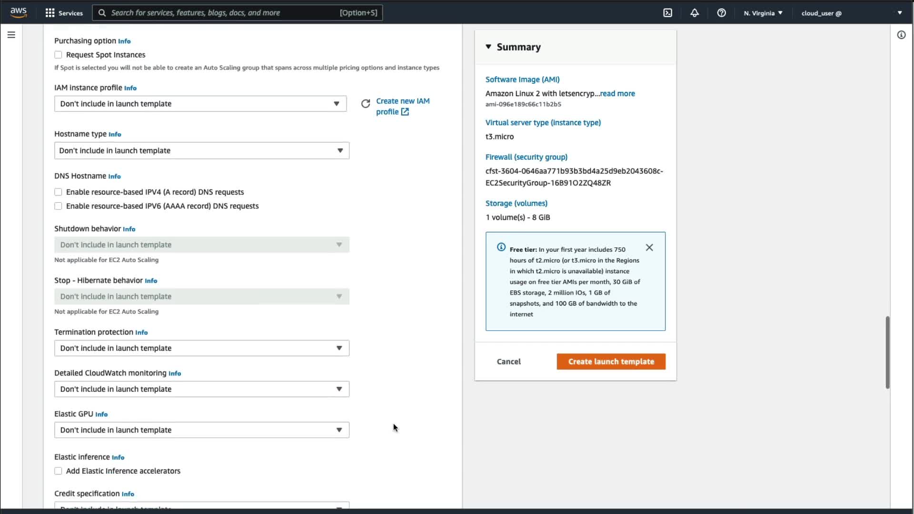This screenshot has height=514, width=914.
Task: Click the help question mark icon
Action: 722,13
